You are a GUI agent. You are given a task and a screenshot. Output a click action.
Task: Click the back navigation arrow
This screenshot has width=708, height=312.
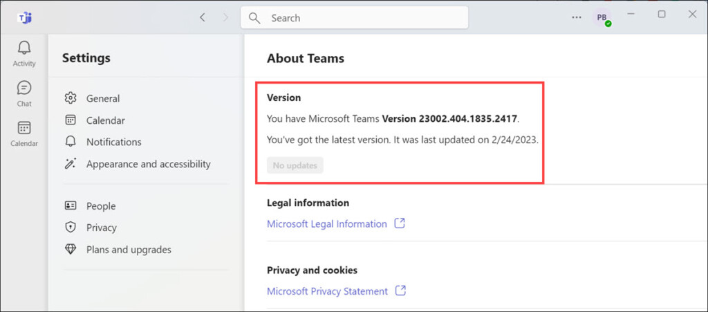(x=202, y=17)
